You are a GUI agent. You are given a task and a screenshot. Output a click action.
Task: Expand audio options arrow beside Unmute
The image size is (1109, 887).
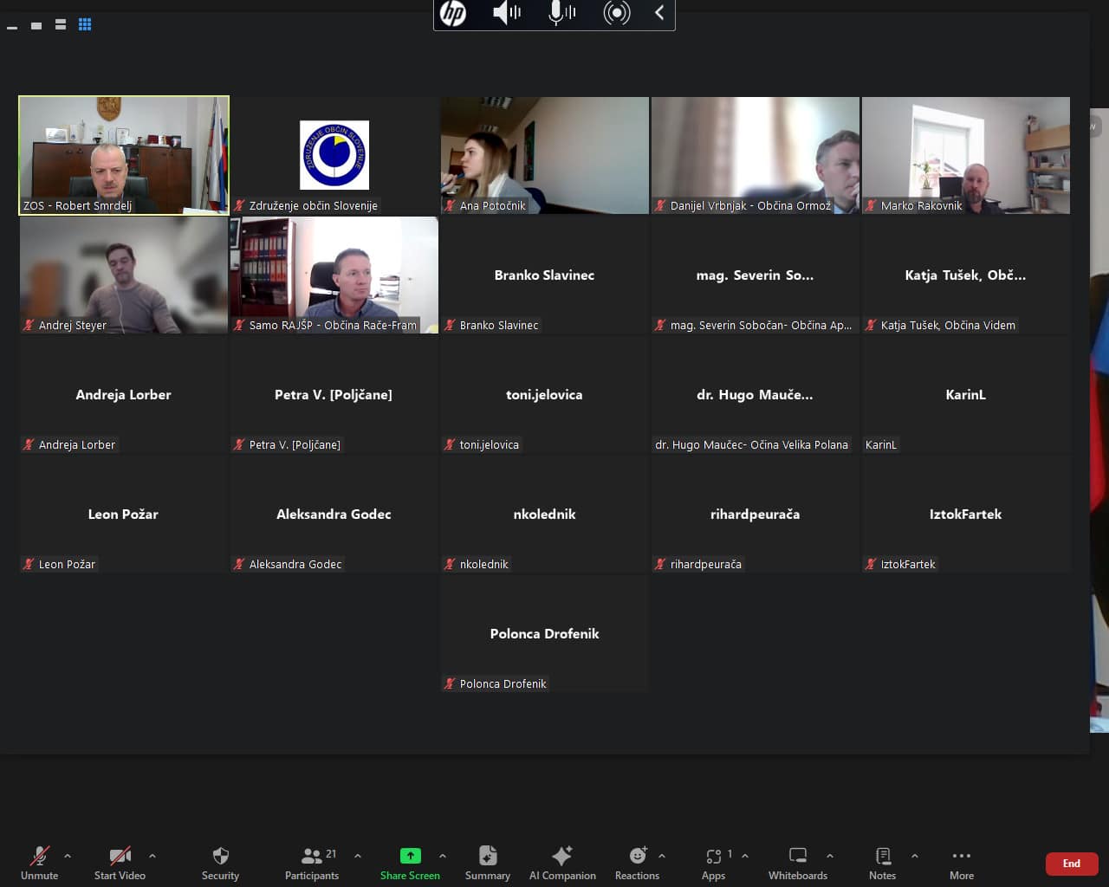tap(68, 856)
